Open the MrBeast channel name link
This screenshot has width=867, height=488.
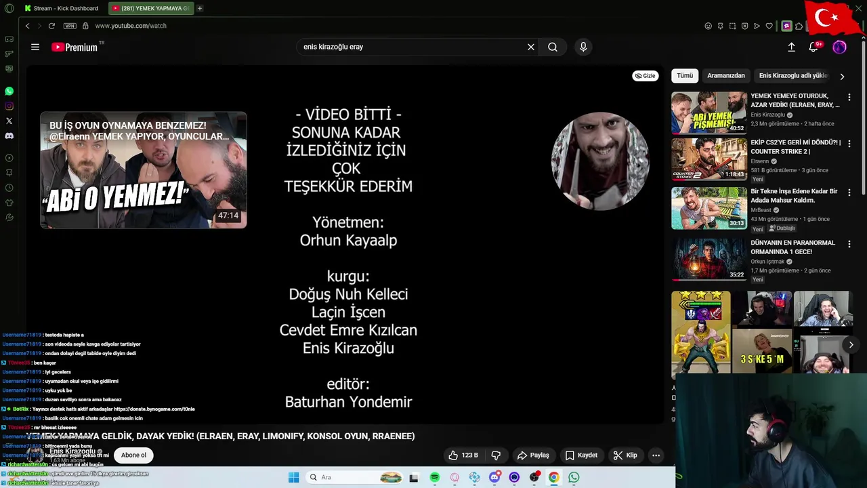pos(761,210)
